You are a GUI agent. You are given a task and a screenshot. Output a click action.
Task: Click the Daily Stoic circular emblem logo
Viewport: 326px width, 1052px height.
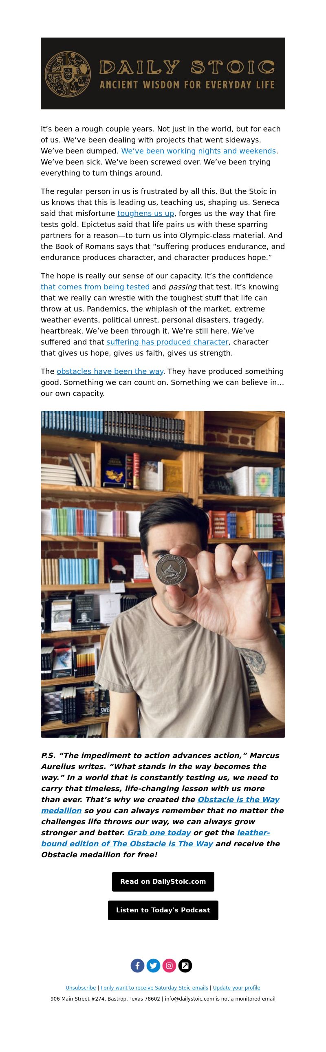click(68, 74)
